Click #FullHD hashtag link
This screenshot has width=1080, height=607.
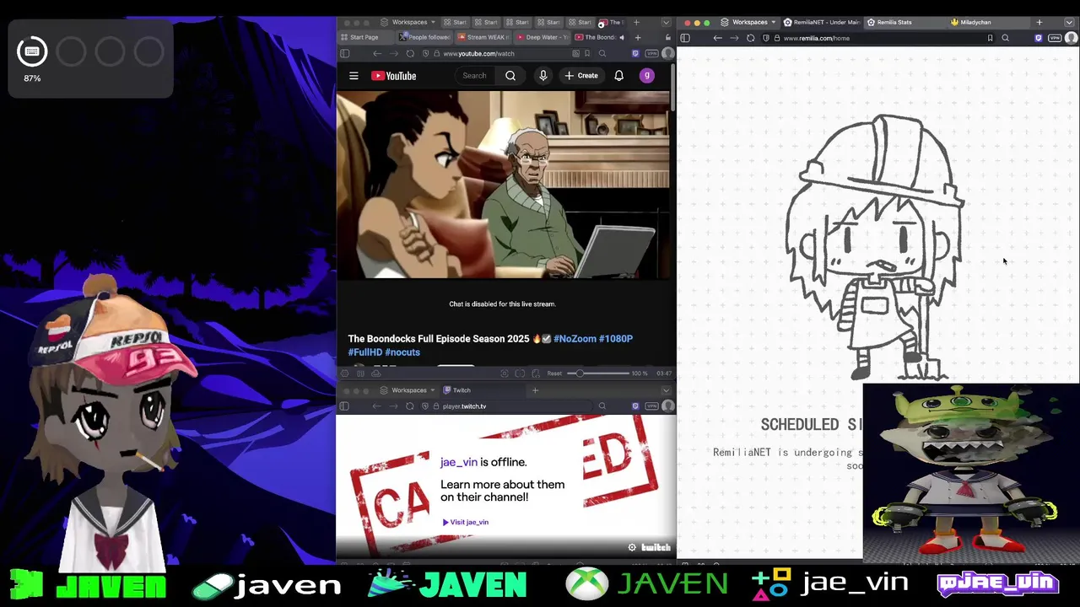[x=365, y=352]
